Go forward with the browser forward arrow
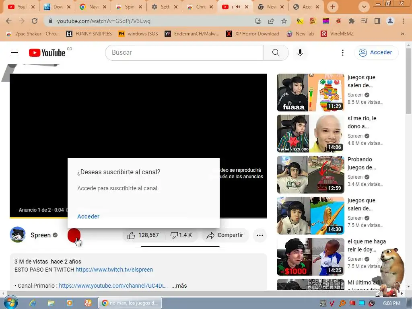 click(22, 21)
